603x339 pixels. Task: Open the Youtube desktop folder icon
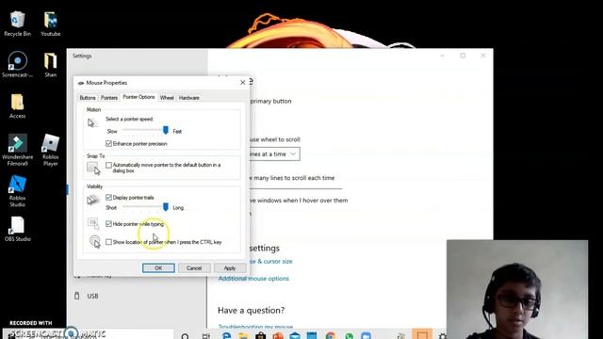(50, 24)
